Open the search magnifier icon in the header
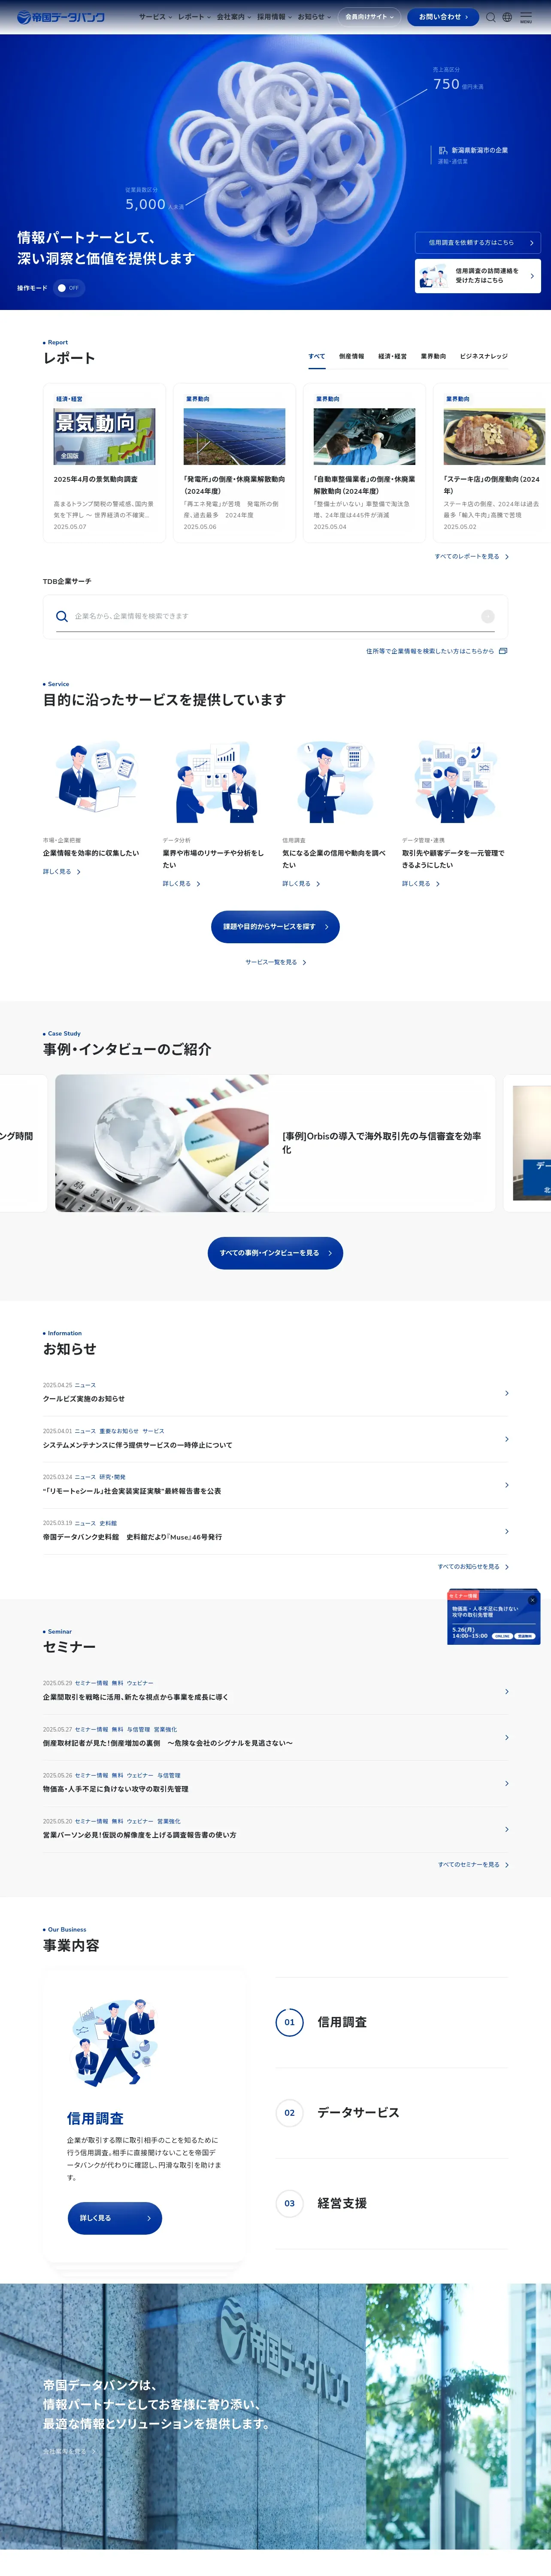551x2576 pixels. tap(491, 17)
